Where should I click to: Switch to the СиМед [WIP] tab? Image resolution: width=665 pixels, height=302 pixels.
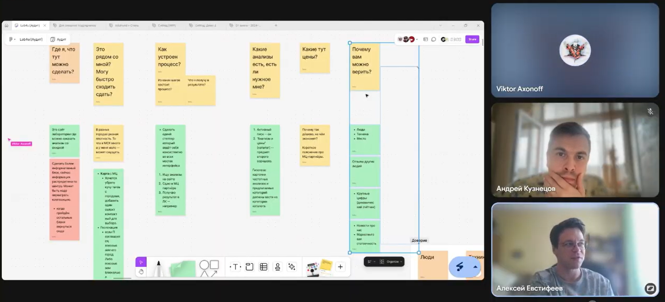coord(166,26)
